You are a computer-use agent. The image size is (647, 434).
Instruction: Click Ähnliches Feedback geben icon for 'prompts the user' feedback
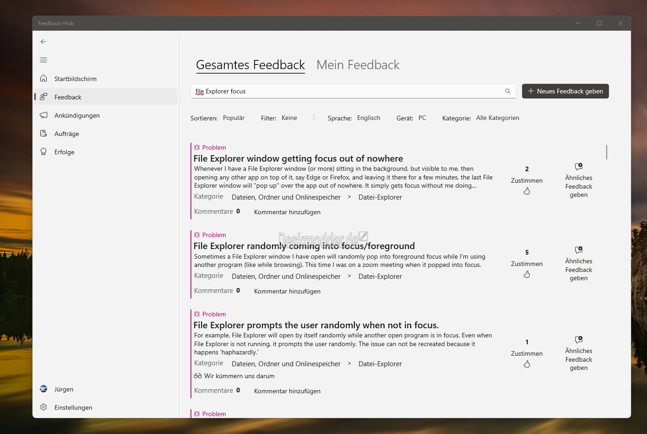click(579, 340)
